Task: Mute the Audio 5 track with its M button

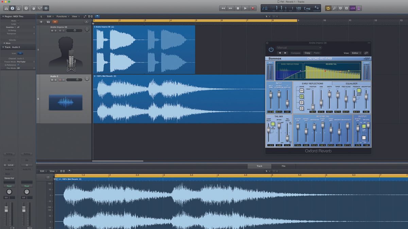Action: tap(52, 80)
